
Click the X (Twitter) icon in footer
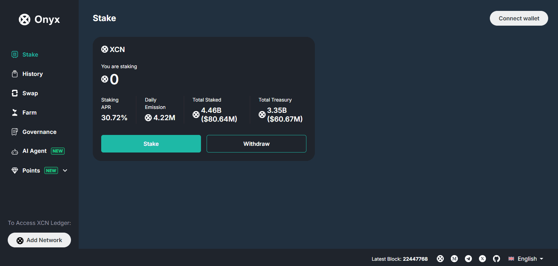482,259
